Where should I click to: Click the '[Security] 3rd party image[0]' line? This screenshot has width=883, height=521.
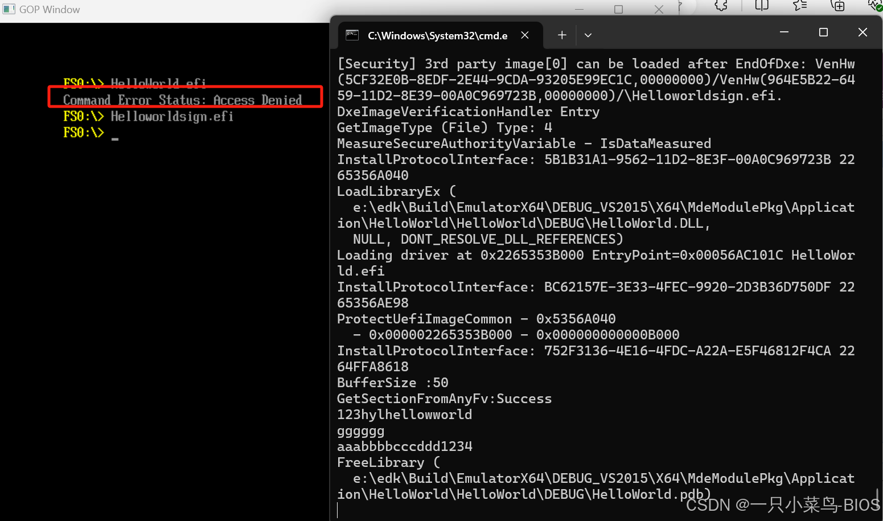(x=596, y=64)
